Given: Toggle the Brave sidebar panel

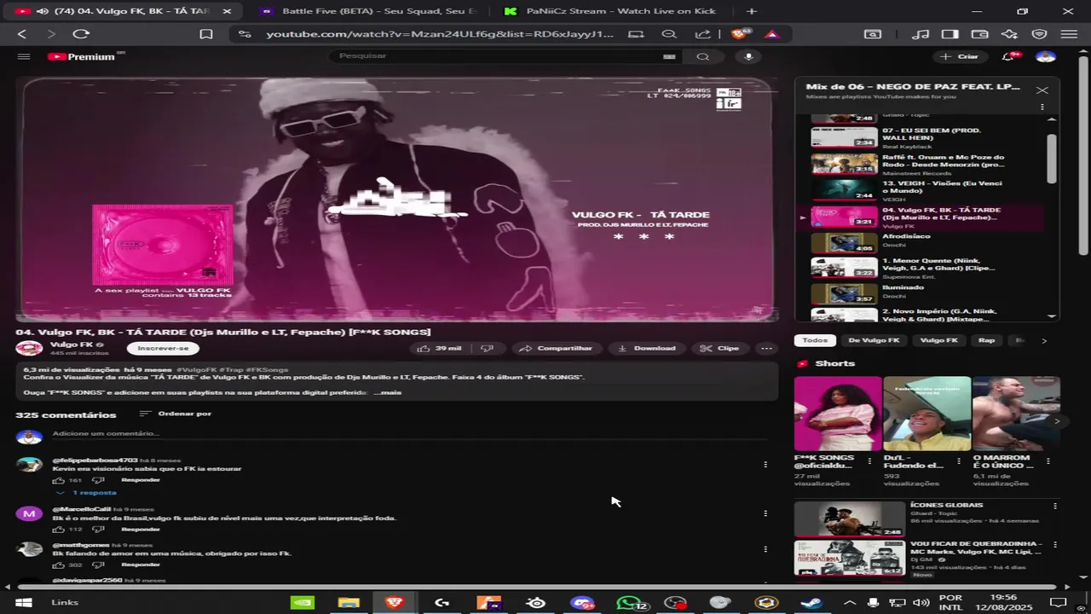Looking at the screenshot, I should pyautogui.click(x=950, y=34).
